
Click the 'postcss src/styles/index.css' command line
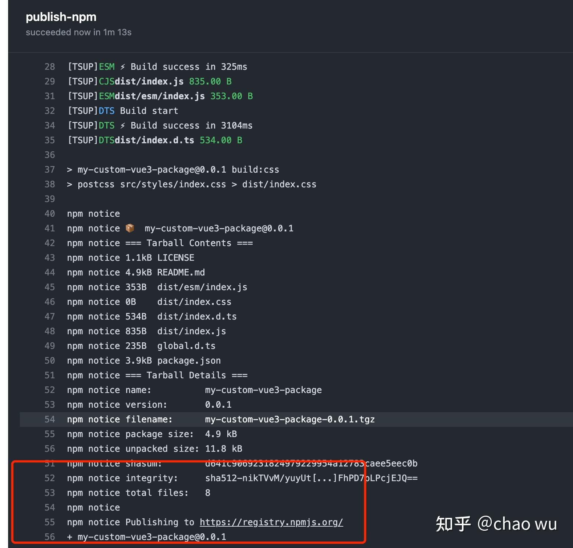point(192,184)
